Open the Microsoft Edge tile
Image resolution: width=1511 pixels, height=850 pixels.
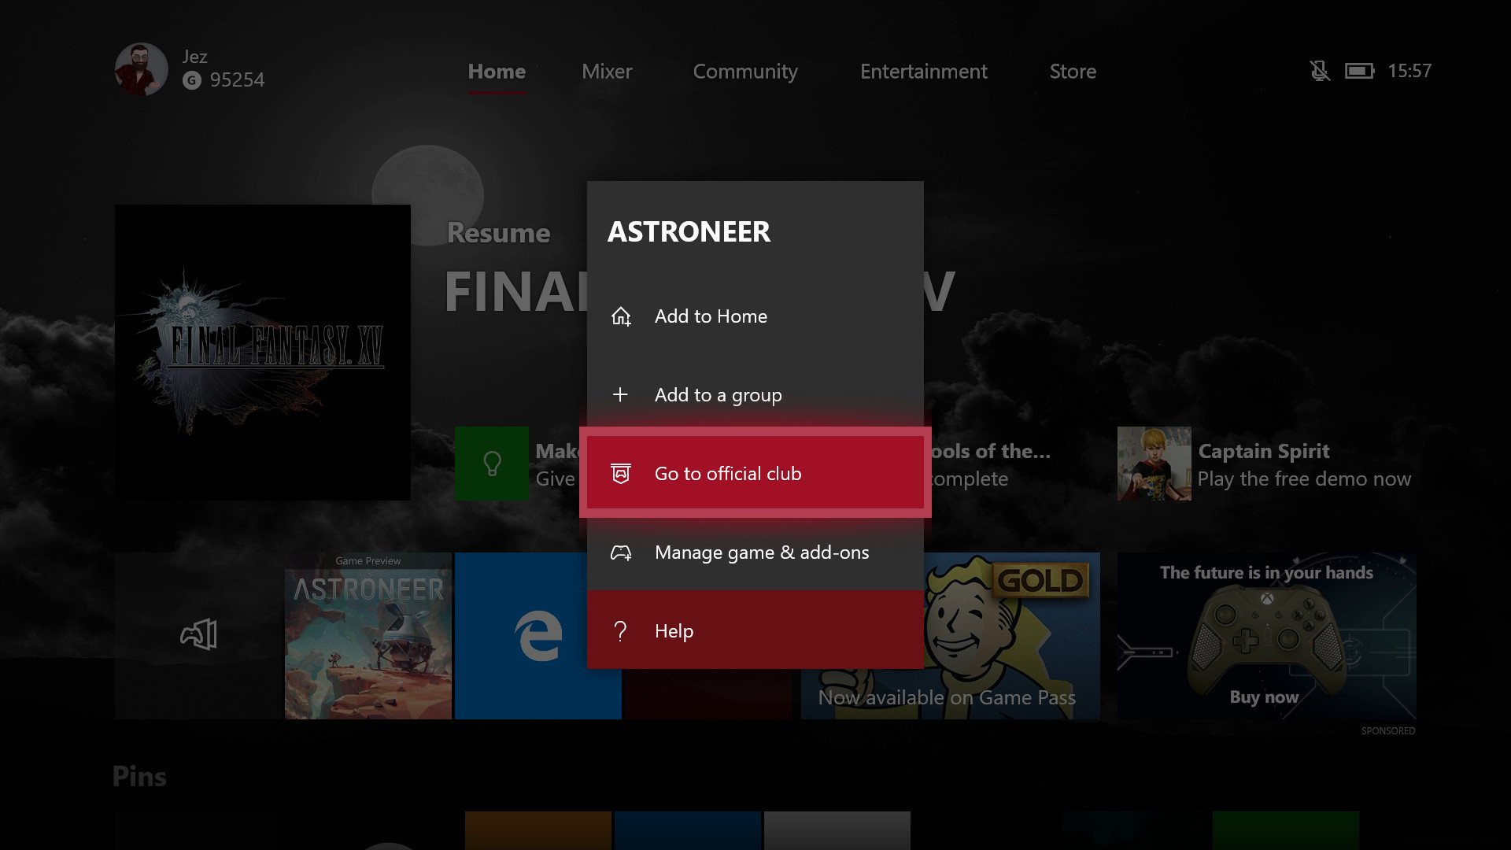(x=538, y=636)
